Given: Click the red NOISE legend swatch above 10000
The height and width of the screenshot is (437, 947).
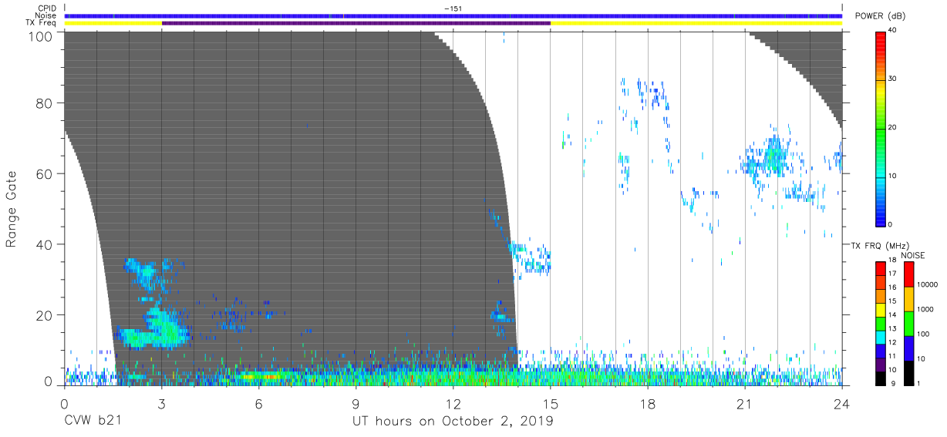Looking at the screenshot, I should tap(908, 275).
